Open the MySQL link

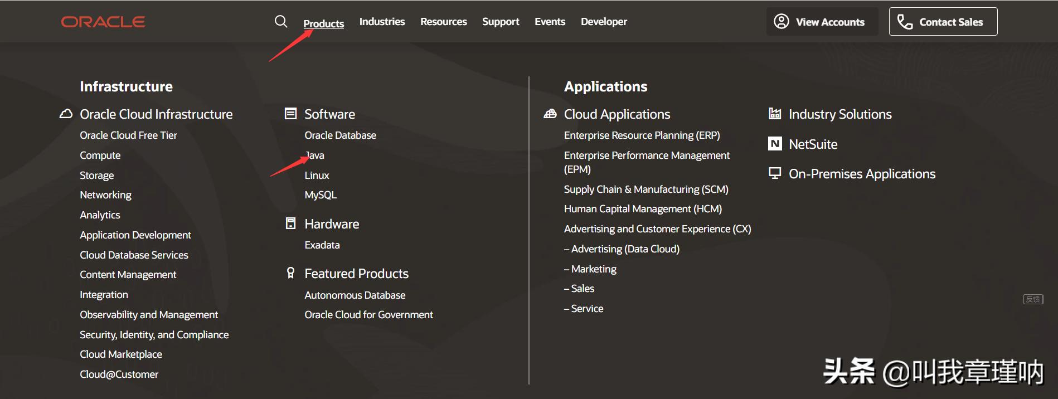pos(321,195)
